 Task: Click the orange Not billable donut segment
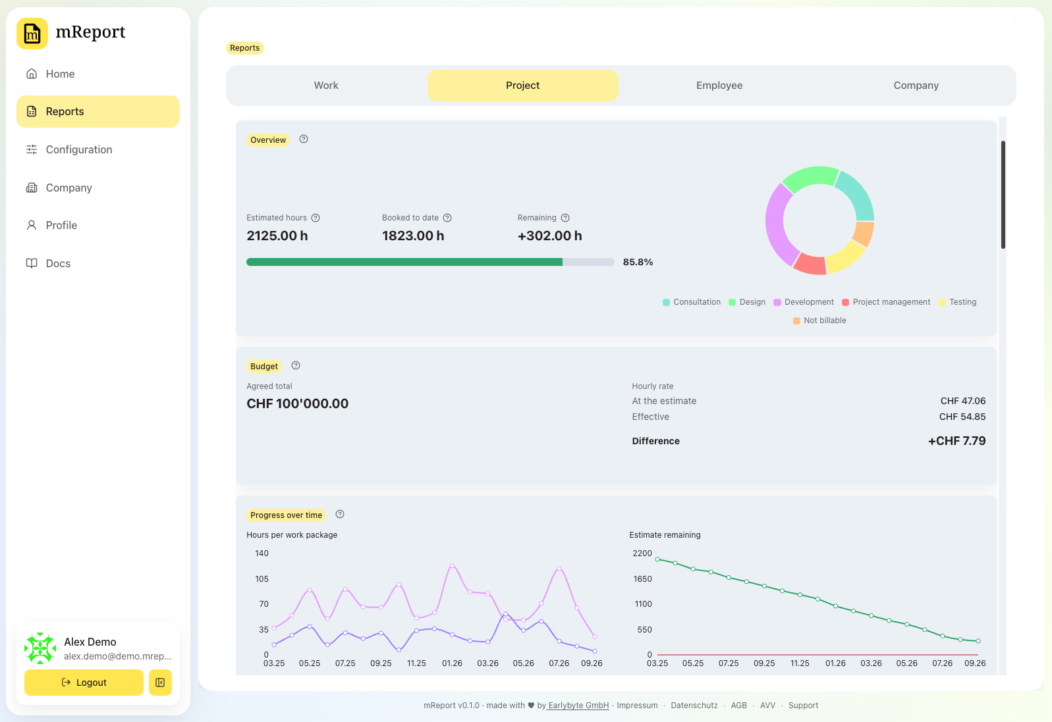864,234
